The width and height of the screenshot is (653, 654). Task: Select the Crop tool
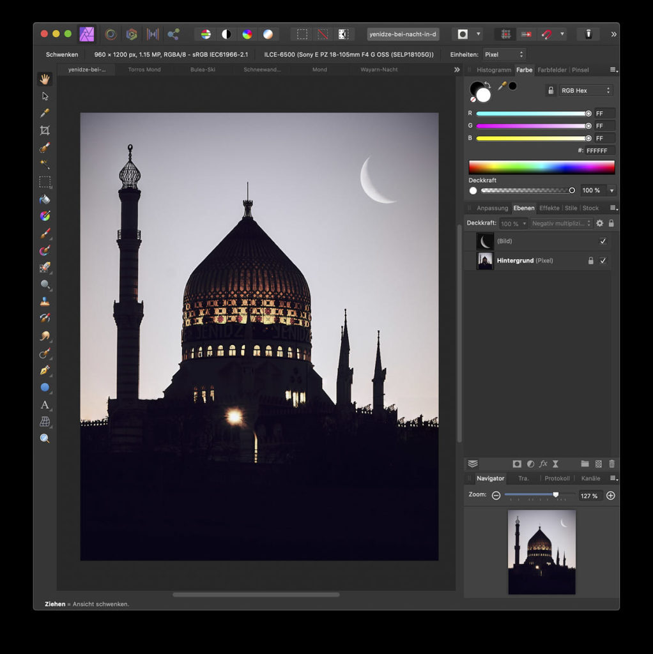pos(45,130)
